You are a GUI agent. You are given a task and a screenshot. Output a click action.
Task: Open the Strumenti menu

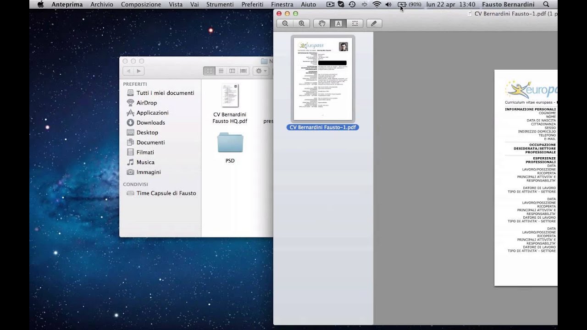click(x=220, y=5)
